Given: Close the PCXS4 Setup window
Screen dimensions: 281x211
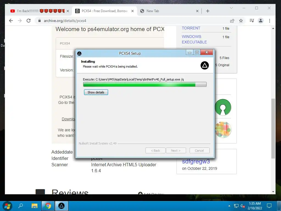Looking at the screenshot, I should pyautogui.click(x=207, y=52).
